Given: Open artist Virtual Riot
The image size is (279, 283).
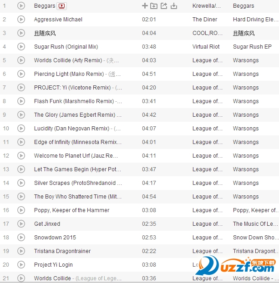Looking at the screenshot, I should [206, 47].
